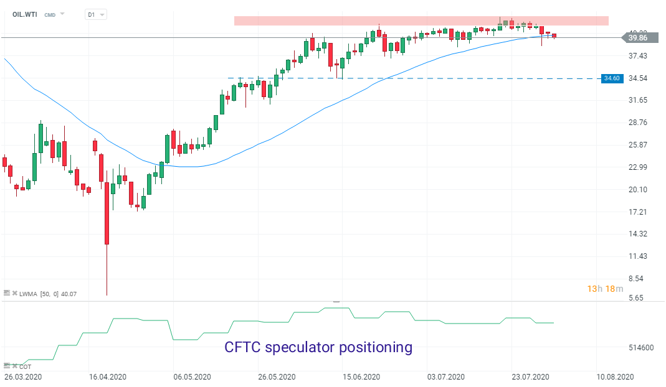The width and height of the screenshot is (666, 387).
Task: Click the 16.04.2020 date on time axis
Action: 108,377
